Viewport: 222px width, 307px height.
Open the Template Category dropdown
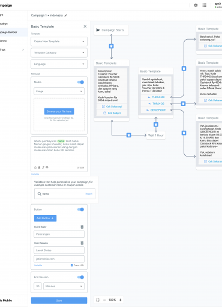coord(59,52)
